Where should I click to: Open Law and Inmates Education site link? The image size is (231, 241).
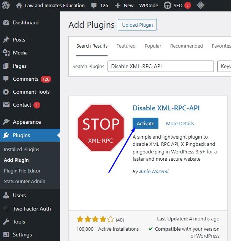pyautogui.click(x=55, y=6)
